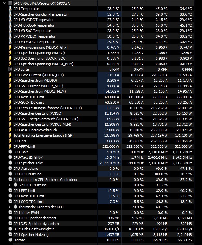Click clock icon of GPU-Auslastung row
The height and width of the screenshot is (245, 202).
[x=10, y=168]
